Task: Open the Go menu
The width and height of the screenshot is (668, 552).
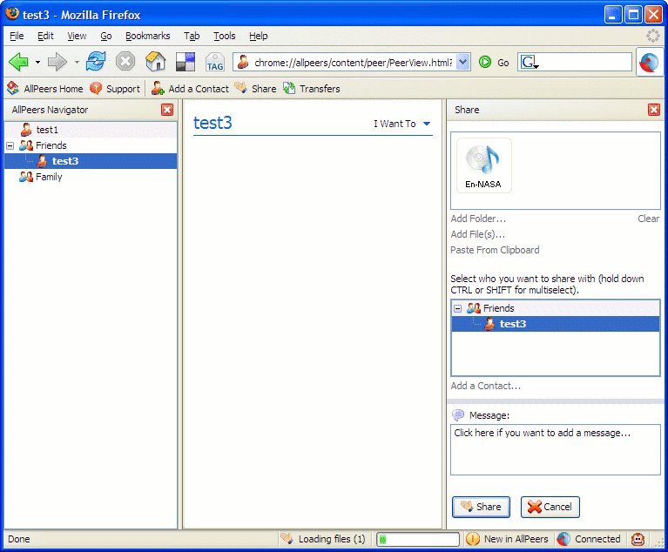Action: [106, 36]
